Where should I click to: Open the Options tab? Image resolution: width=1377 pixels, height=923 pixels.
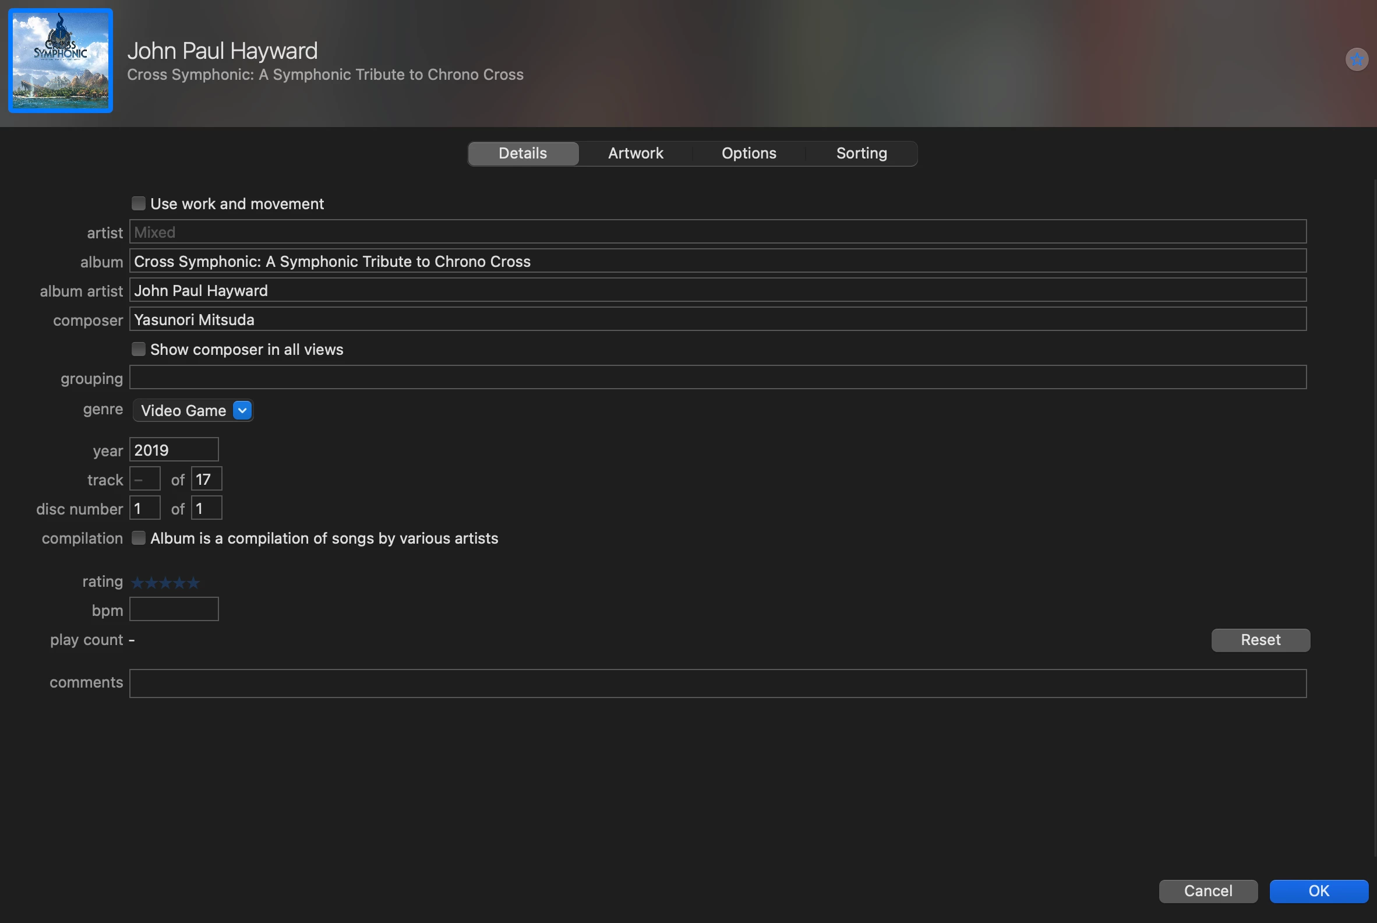point(748,154)
